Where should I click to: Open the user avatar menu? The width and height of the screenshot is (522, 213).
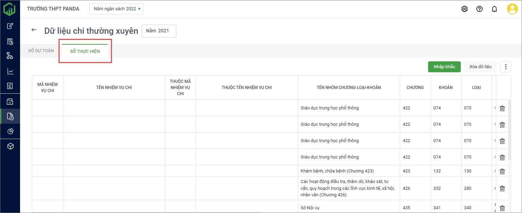tap(512, 9)
